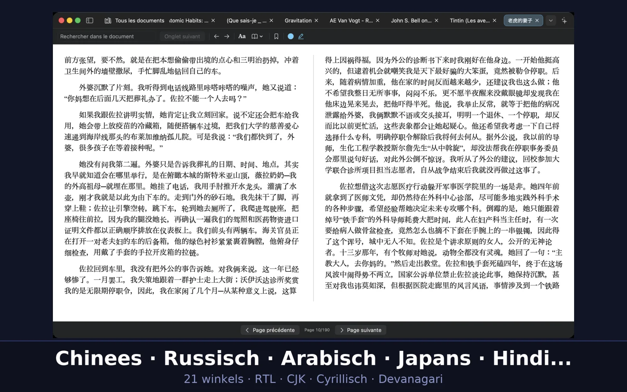The height and width of the screenshot is (392, 627).
Task: Go back with the left arrow
Action: tap(216, 36)
